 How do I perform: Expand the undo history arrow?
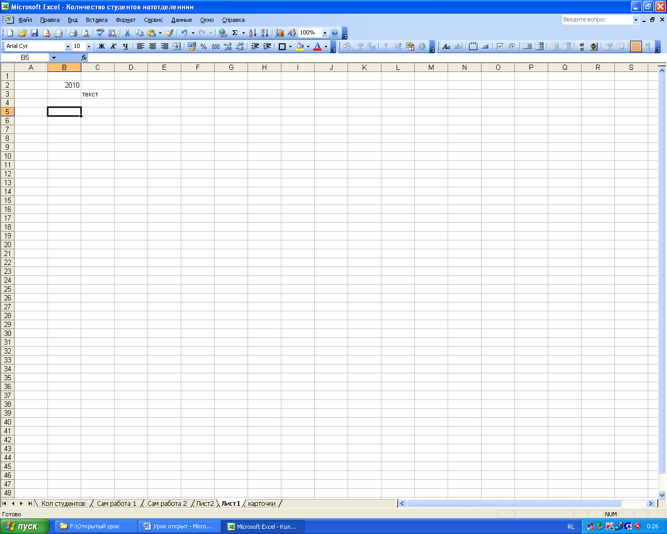click(193, 33)
